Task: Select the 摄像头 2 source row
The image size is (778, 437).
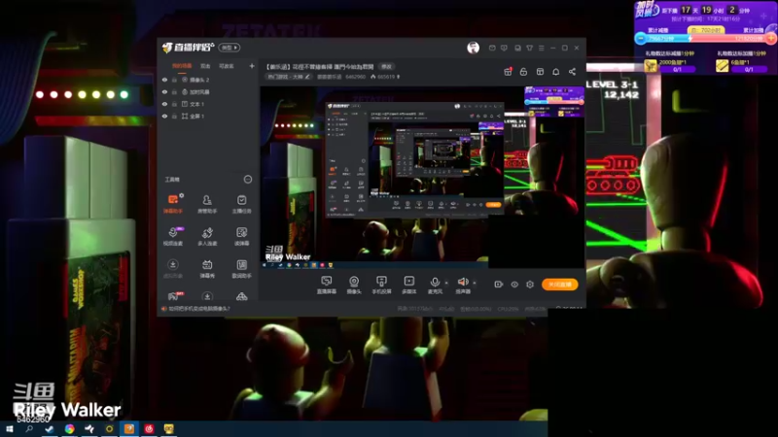Action: click(x=208, y=80)
